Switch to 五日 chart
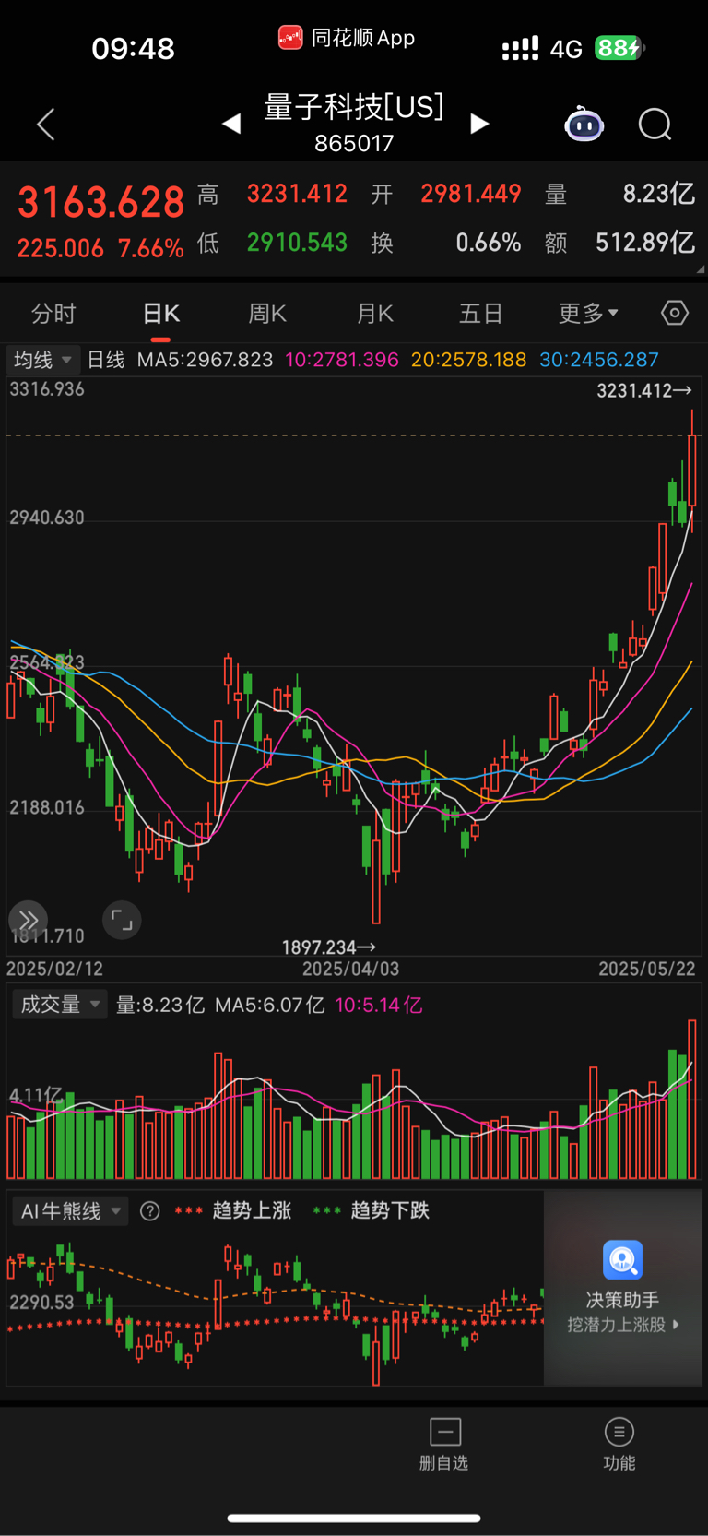This screenshot has width=708, height=1536. coord(481,314)
